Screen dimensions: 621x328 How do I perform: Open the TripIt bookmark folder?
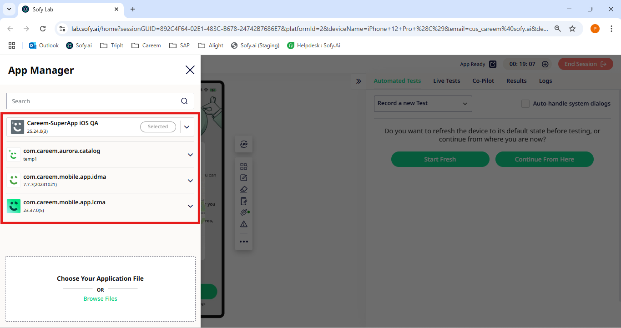[112, 45]
